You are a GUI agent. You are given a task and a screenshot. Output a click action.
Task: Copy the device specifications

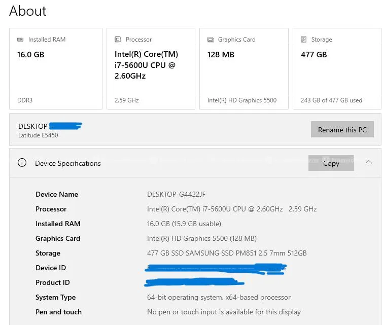[x=331, y=163]
